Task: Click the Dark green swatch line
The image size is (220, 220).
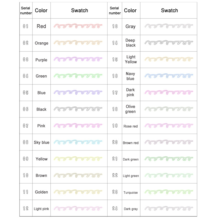Action: coord(169,159)
